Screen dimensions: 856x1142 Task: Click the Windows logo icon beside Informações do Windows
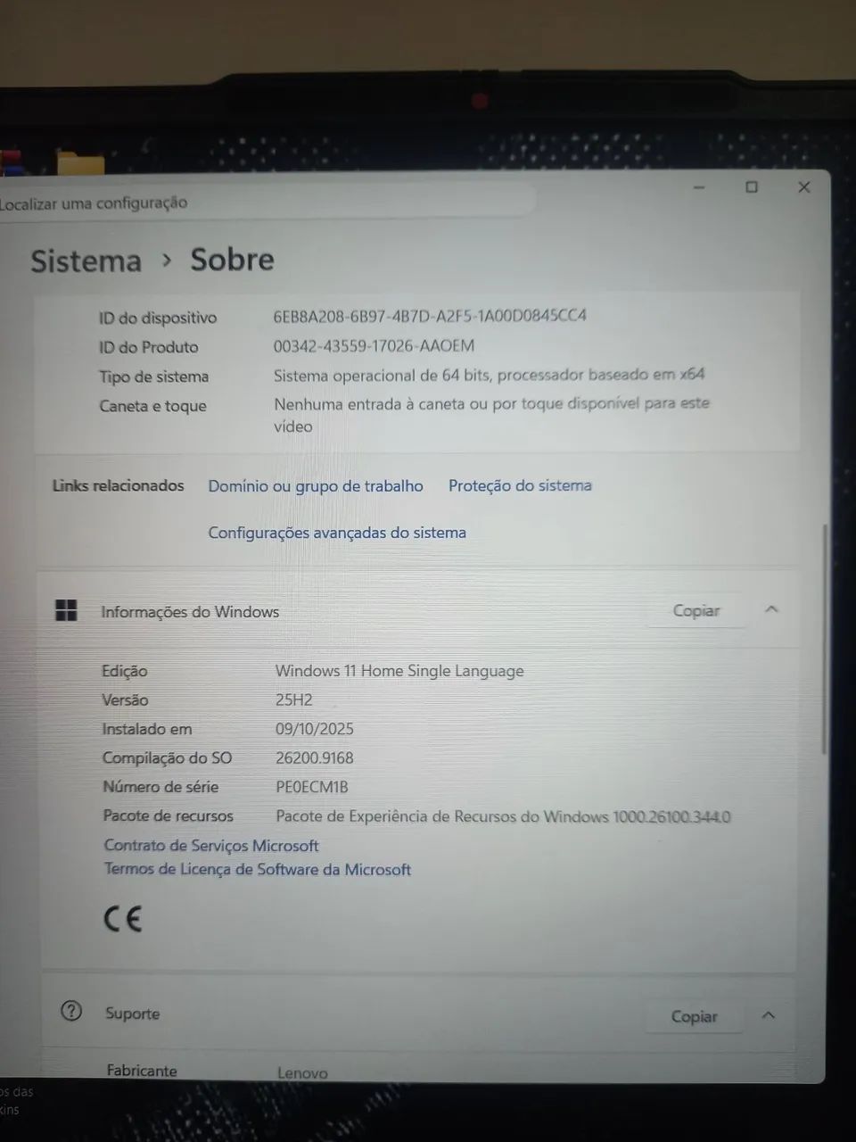click(66, 611)
